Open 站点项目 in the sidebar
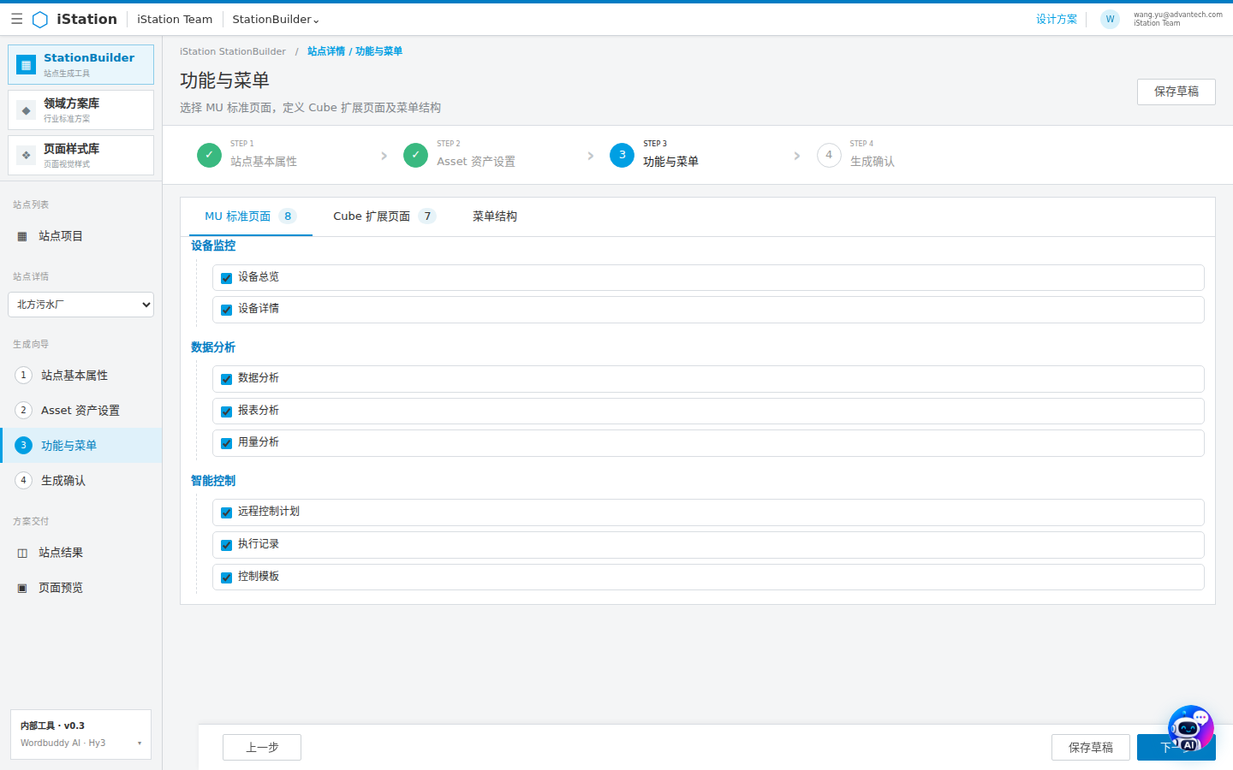Screen dimensions: 1233x770 pyautogui.click(x=80, y=236)
